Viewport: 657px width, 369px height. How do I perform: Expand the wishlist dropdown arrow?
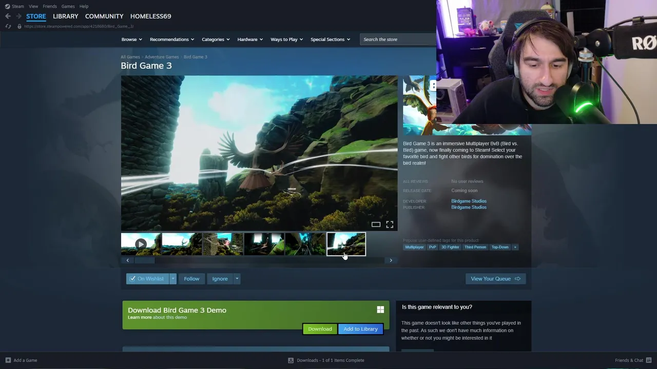pyautogui.click(x=173, y=279)
